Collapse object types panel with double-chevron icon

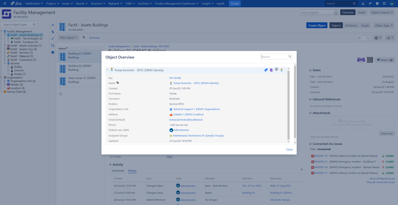tap(53, 25)
